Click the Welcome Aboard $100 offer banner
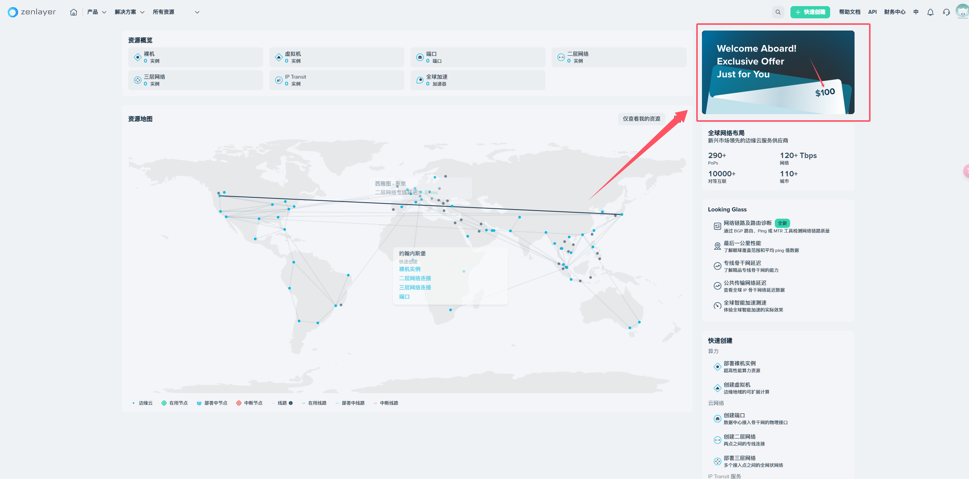 pyautogui.click(x=778, y=73)
